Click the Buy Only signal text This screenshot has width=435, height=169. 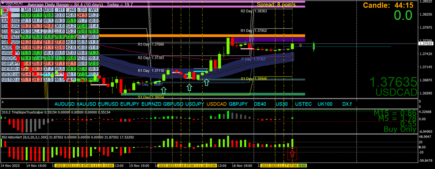pyautogui.click(x=400, y=129)
